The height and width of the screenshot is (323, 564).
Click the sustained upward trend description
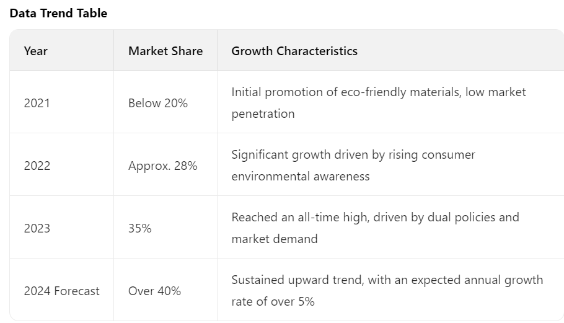[x=387, y=291]
